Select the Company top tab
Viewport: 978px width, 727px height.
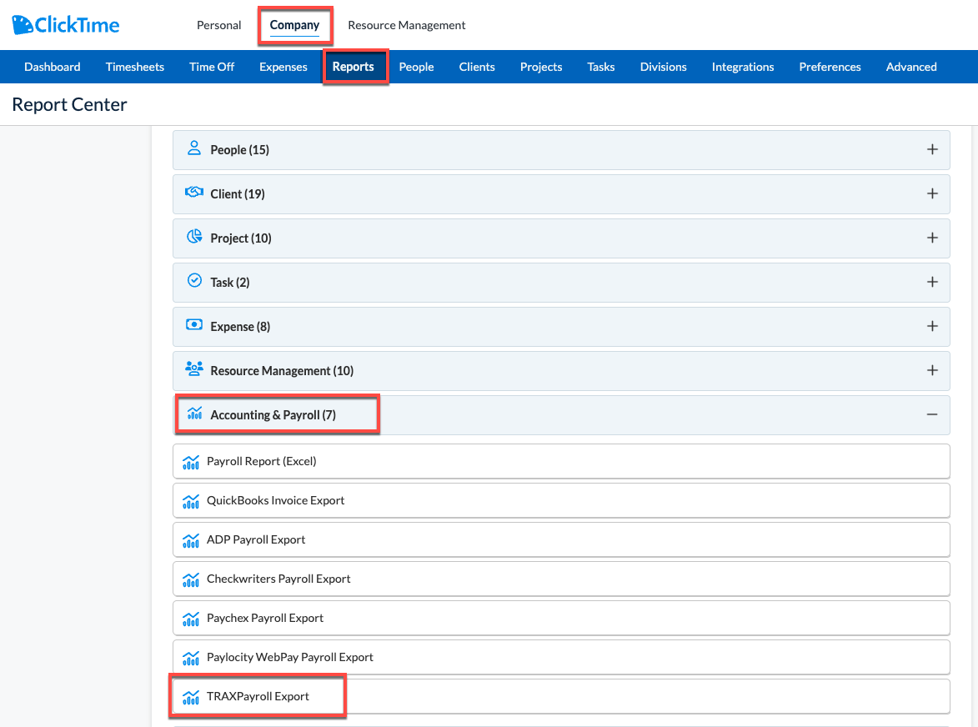tap(294, 25)
